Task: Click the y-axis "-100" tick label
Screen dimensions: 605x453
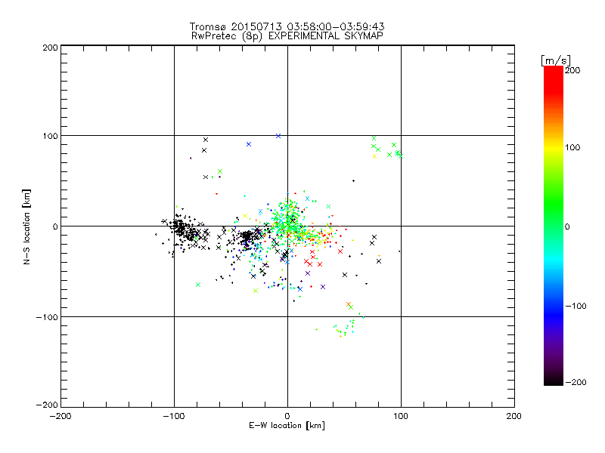Action: (x=47, y=317)
